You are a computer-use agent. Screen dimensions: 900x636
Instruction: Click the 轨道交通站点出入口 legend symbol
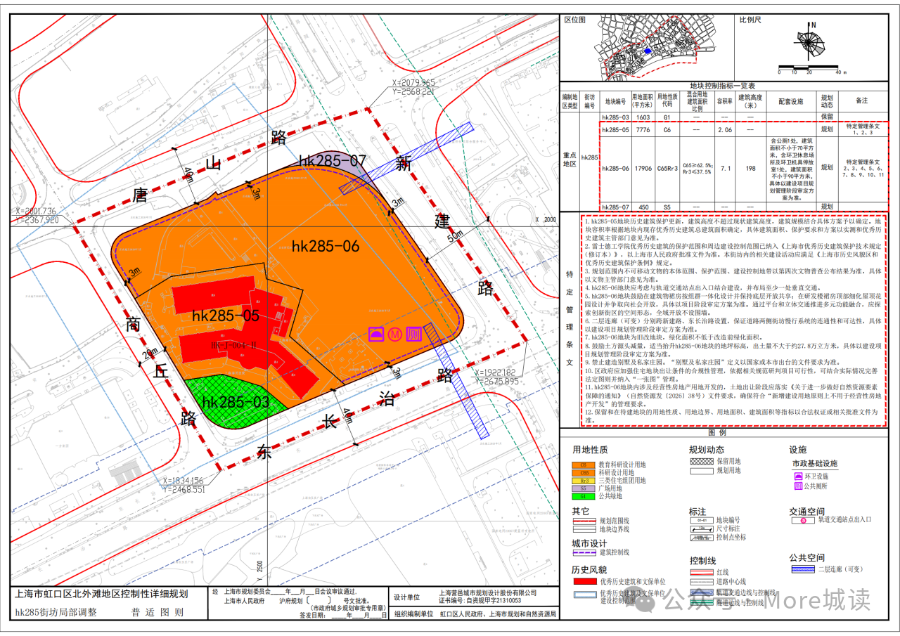(803, 520)
